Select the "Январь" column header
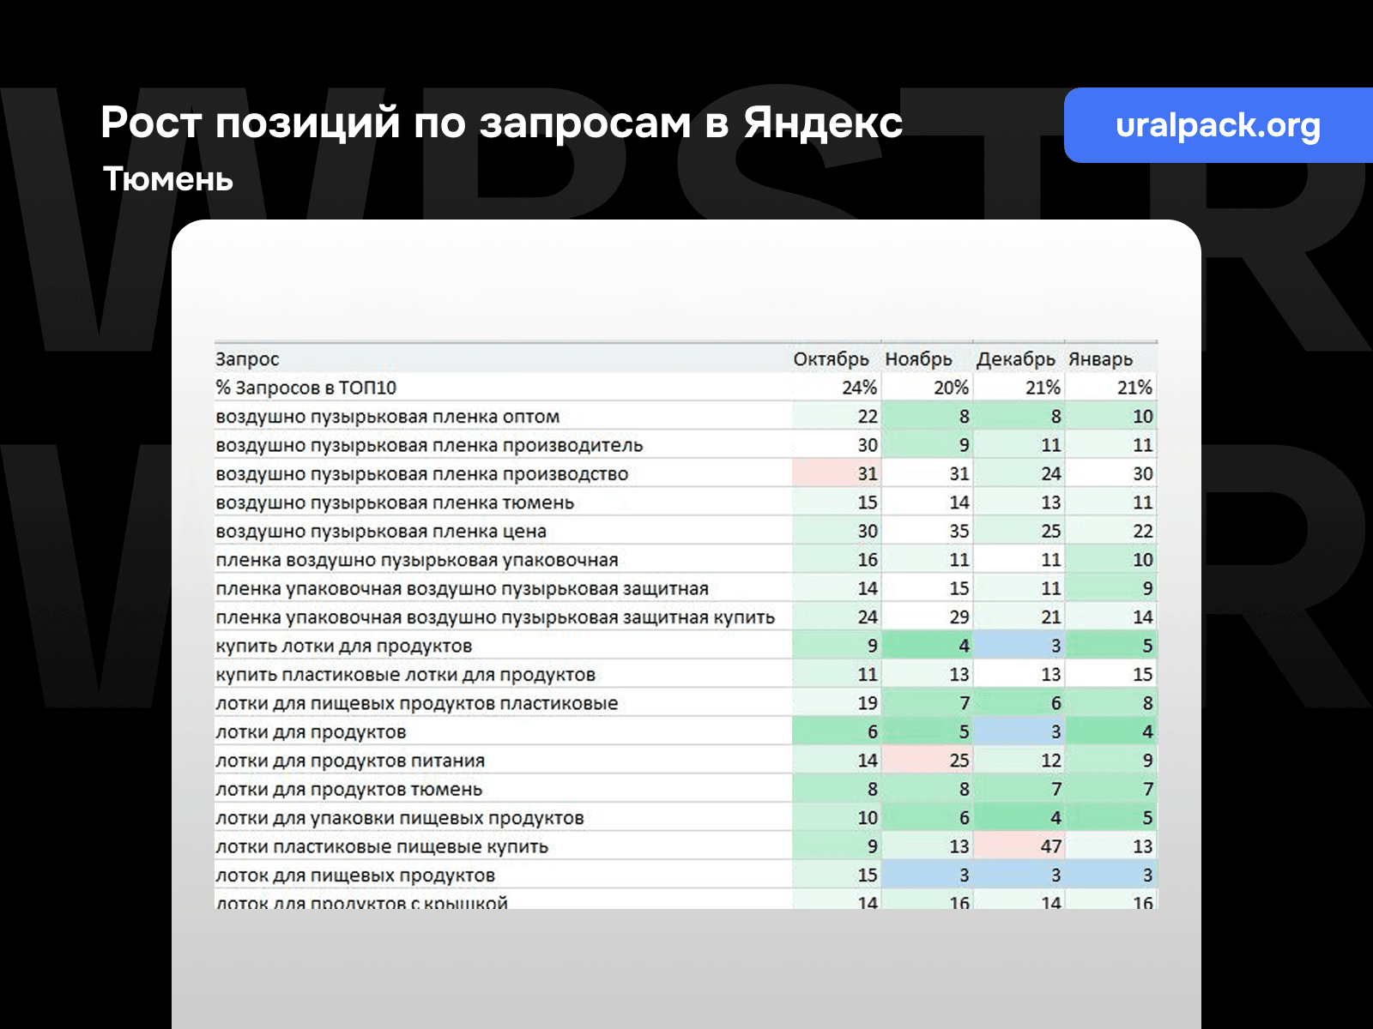Image resolution: width=1373 pixels, height=1029 pixels. click(1101, 358)
